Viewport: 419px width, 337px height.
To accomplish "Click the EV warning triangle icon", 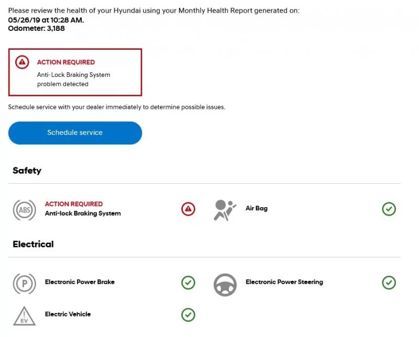I will click(24, 316).
